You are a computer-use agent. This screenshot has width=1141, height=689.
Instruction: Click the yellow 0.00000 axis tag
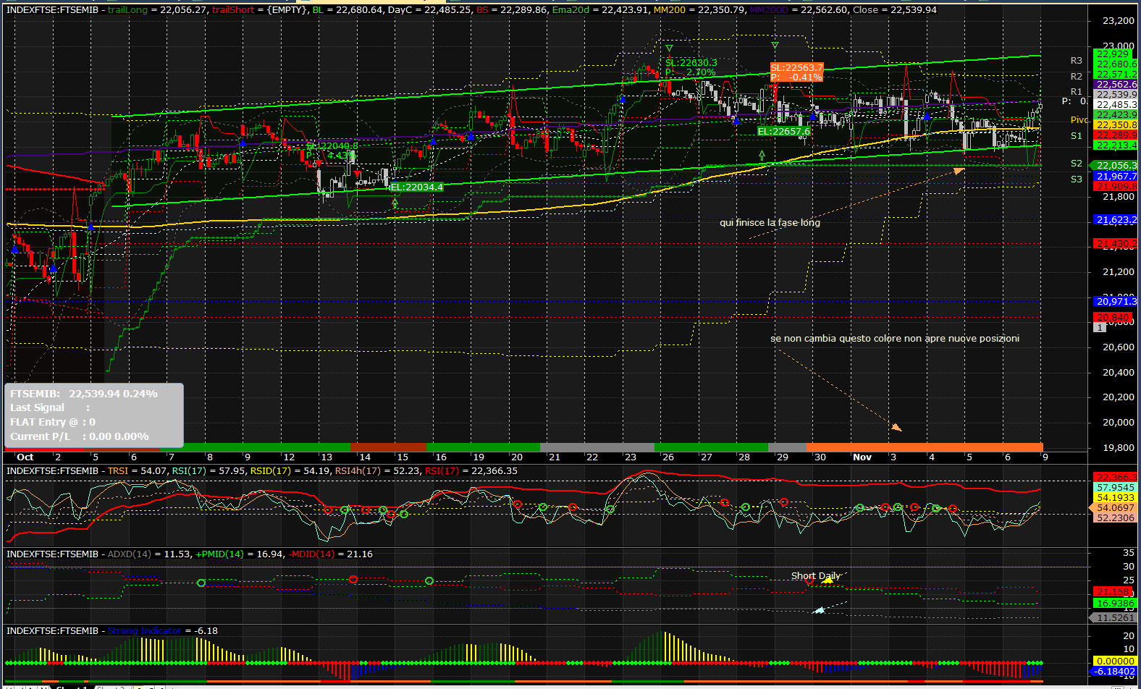(x=1115, y=661)
